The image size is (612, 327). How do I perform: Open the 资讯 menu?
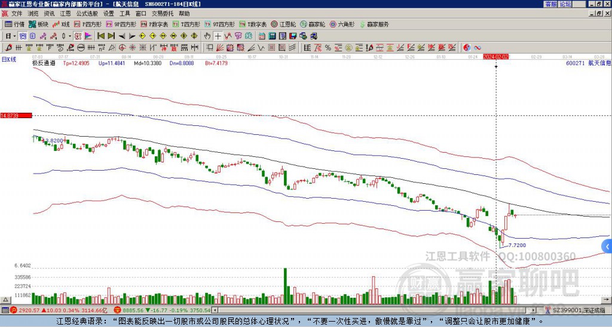coord(49,14)
